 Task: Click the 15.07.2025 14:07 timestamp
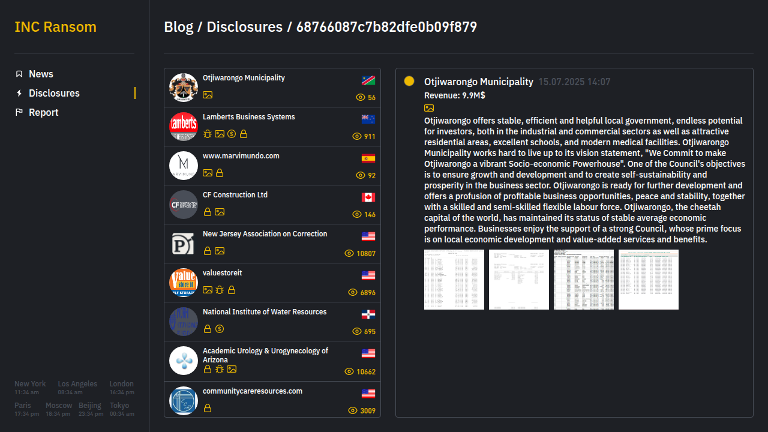click(x=574, y=82)
